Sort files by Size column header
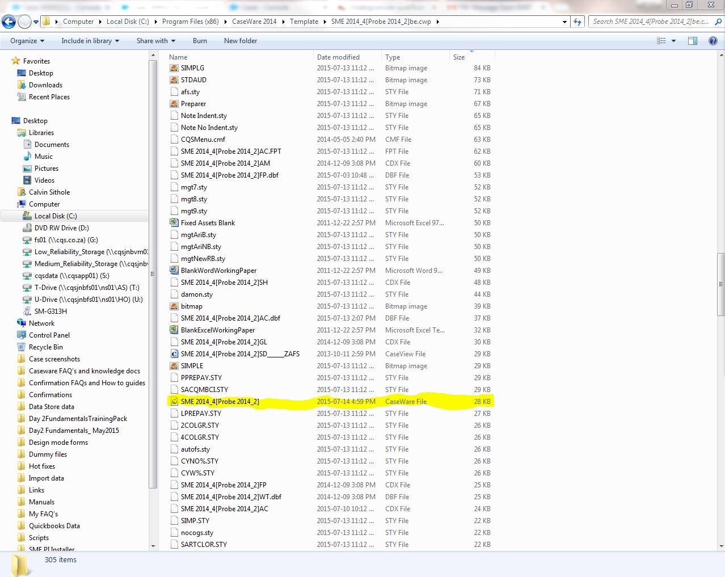Image resolution: width=725 pixels, height=577 pixels. click(x=459, y=57)
